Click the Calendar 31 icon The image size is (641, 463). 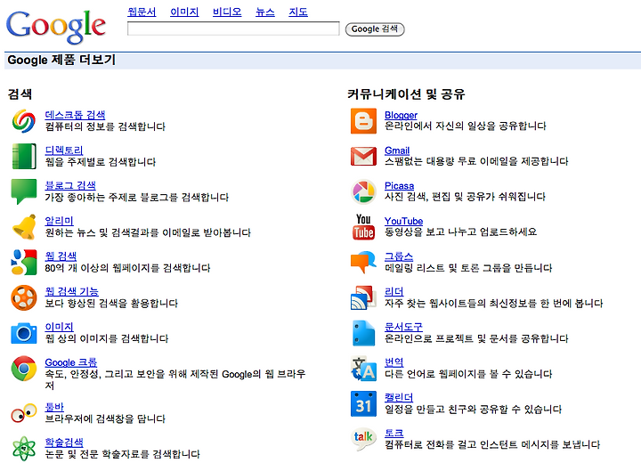363,403
